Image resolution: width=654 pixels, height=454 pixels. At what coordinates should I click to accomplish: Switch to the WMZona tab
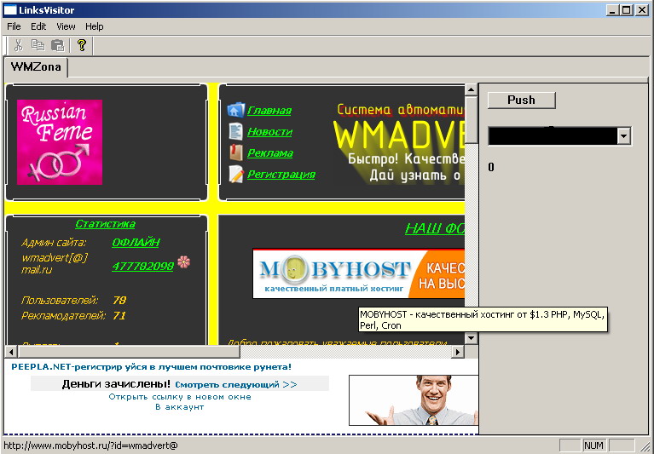36,67
